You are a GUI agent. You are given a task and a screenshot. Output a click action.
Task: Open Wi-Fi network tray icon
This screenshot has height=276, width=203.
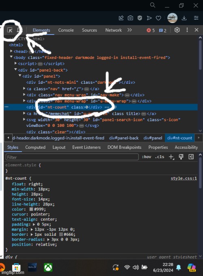tap(127, 267)
